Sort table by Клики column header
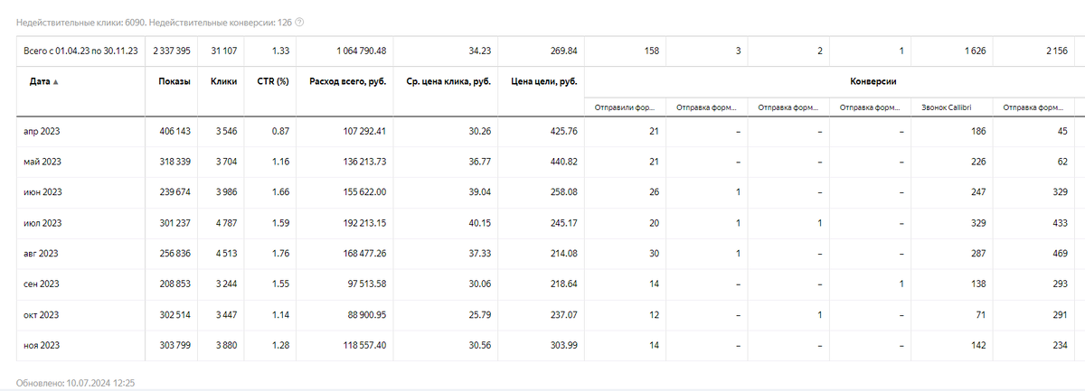Image resolution: width=1085 pixels, height=391 pixels. 223,81
